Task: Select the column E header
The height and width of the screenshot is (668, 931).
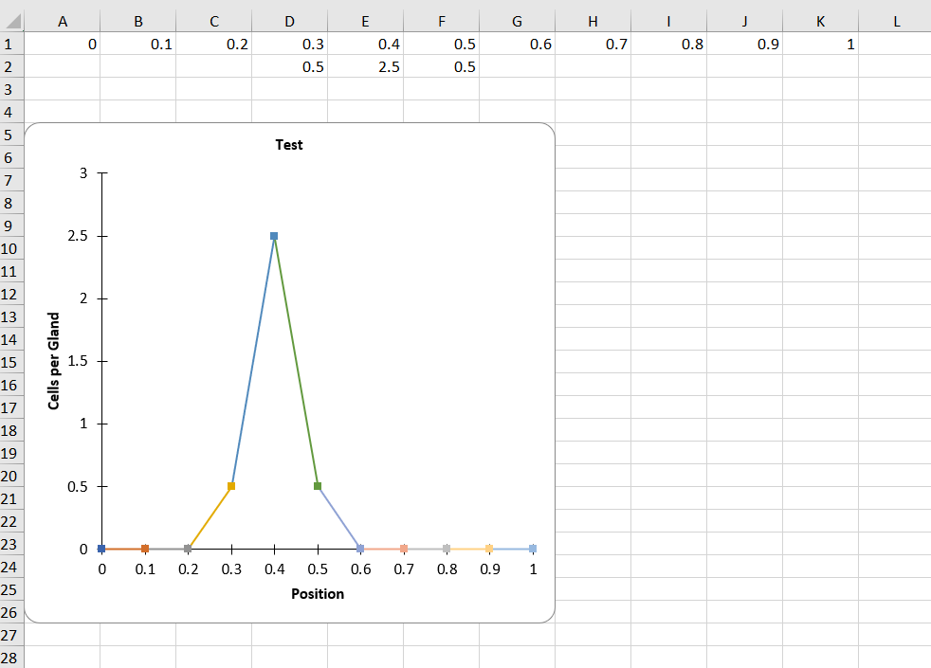Action: (365, 22)
